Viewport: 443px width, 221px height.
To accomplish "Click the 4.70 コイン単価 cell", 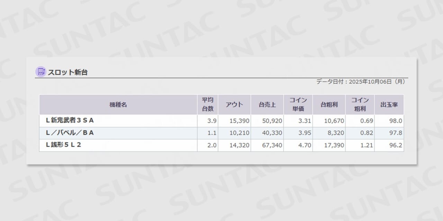I will tap(305, 145).
